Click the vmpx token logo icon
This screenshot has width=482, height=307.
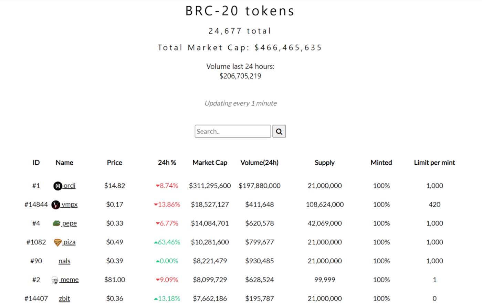pyautogui.click(x=55, y=205)
